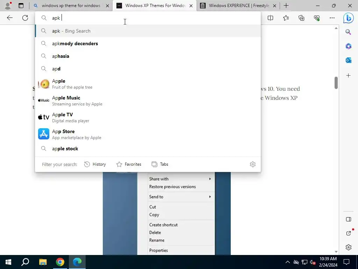Close the Windows XP Themes tab
The height and width of the screenshot is (269, 358).
click(191, 6)
